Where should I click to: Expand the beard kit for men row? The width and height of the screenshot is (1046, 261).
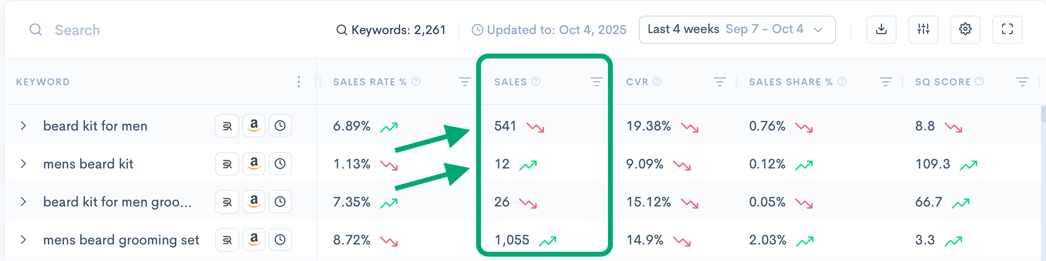coord(23,126)
